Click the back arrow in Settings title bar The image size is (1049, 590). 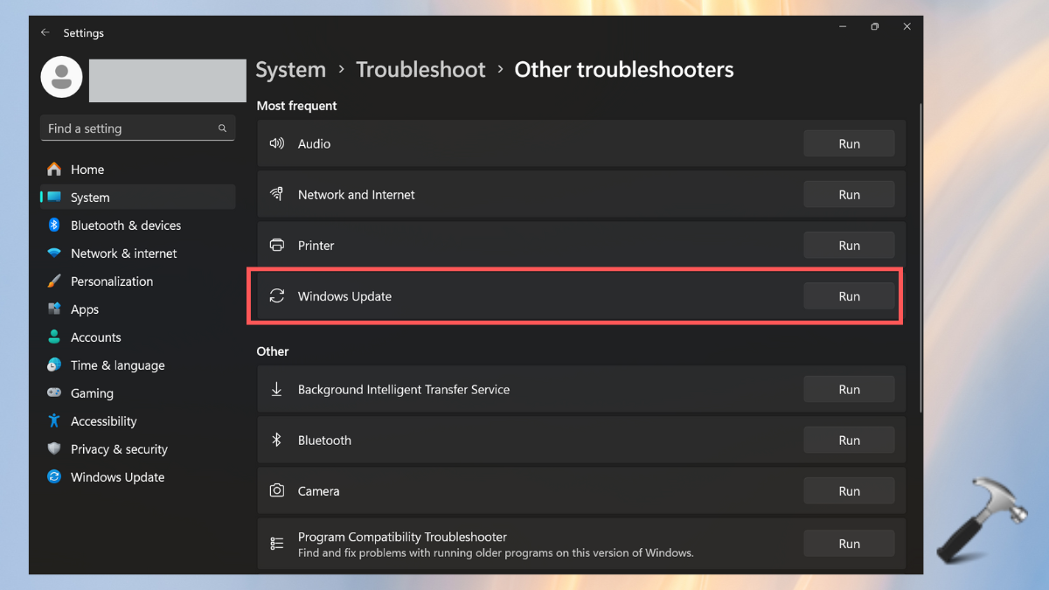[45, 32]
